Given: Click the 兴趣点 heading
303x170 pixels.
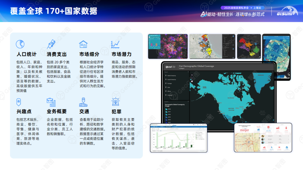Looking at the screenshot, I should tap(24, 111).
